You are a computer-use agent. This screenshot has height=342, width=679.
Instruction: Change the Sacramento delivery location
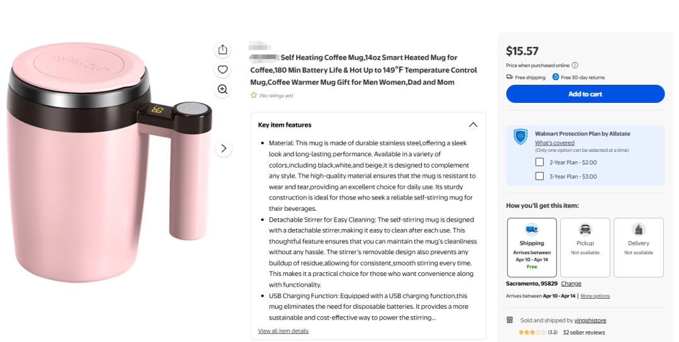(571, 284)
